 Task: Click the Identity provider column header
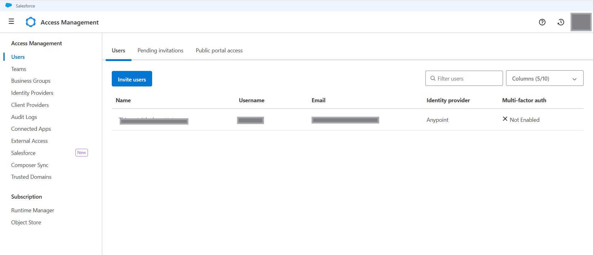pos(448,100)
